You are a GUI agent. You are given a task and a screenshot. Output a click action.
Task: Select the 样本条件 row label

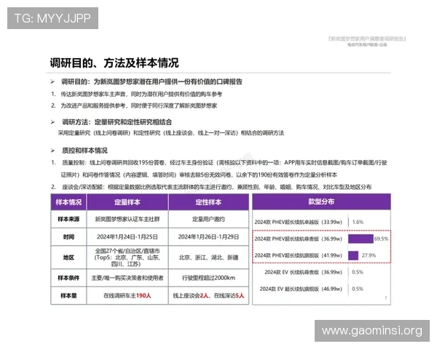point(68,278)
